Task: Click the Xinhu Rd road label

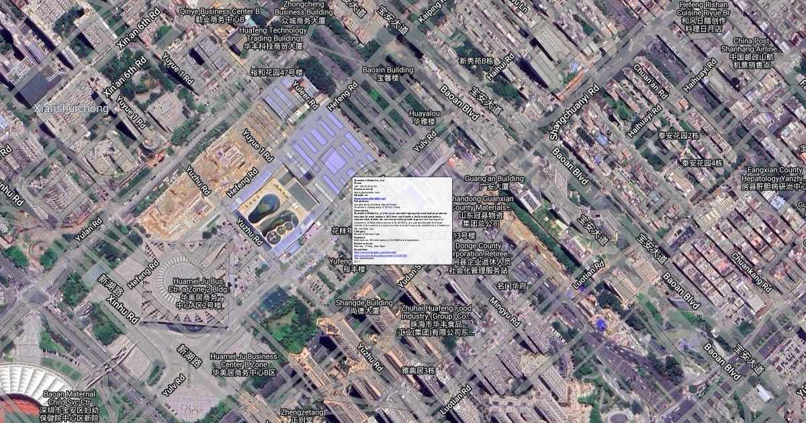Action: click(122, 310)
